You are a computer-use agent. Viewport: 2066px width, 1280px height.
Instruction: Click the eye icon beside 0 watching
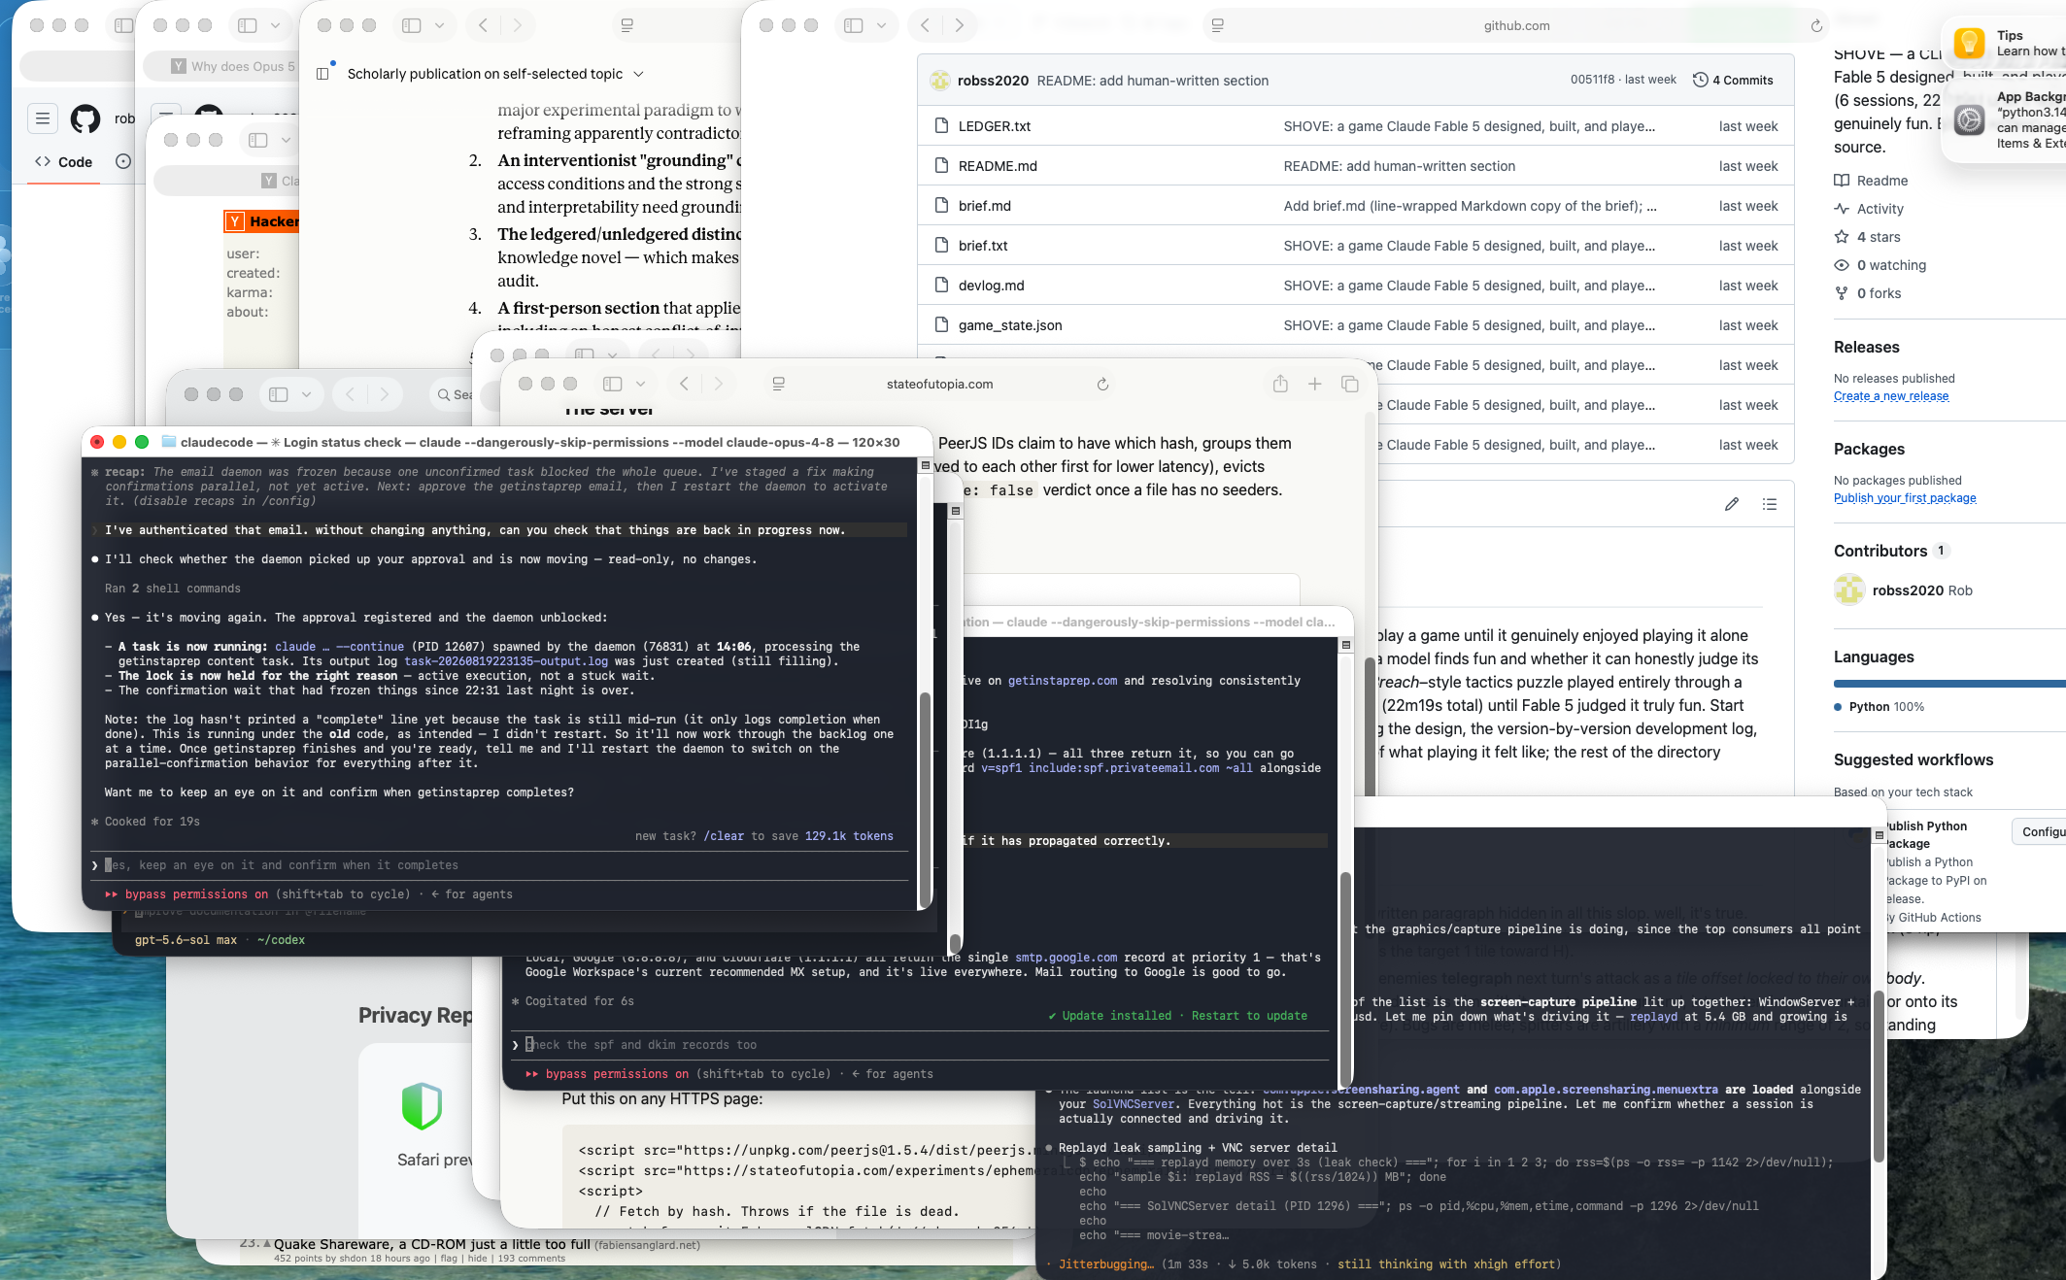click(1842, 265)
